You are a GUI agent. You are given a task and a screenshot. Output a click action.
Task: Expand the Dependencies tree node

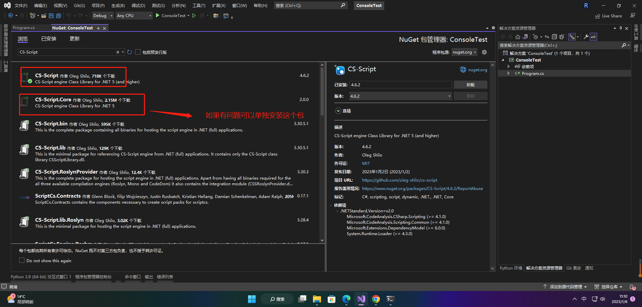point(509,67)
